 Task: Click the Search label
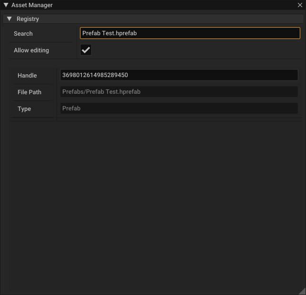pos(23,34)
